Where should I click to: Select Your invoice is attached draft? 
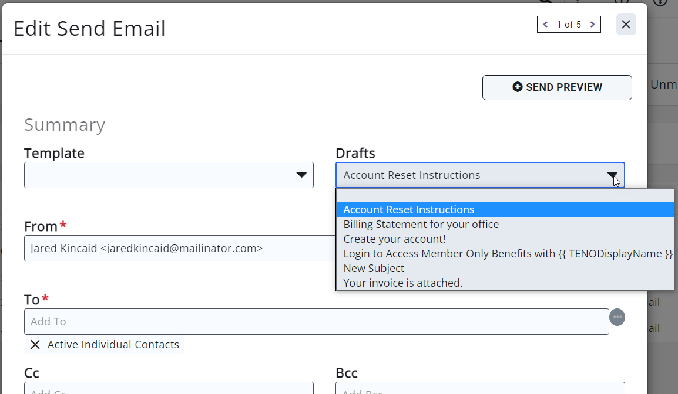click(x=403, y=283)
